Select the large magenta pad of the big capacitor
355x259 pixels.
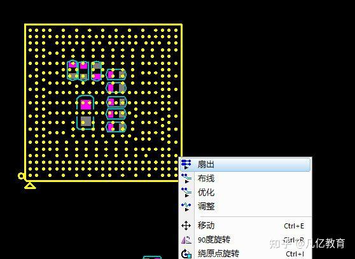click(87, 104)
